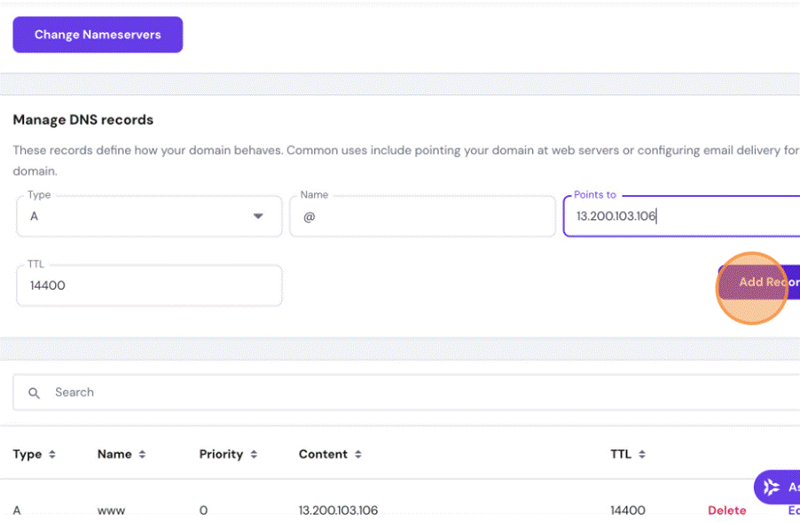Viewport: 800px width, 523px height.
Task: Toggle sorting on Priority column arrows
Action: (x=254, y=455)
